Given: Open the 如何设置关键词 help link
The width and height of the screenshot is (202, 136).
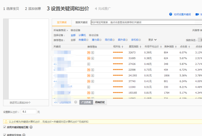Looking at the screenshot, I should 182,14.
